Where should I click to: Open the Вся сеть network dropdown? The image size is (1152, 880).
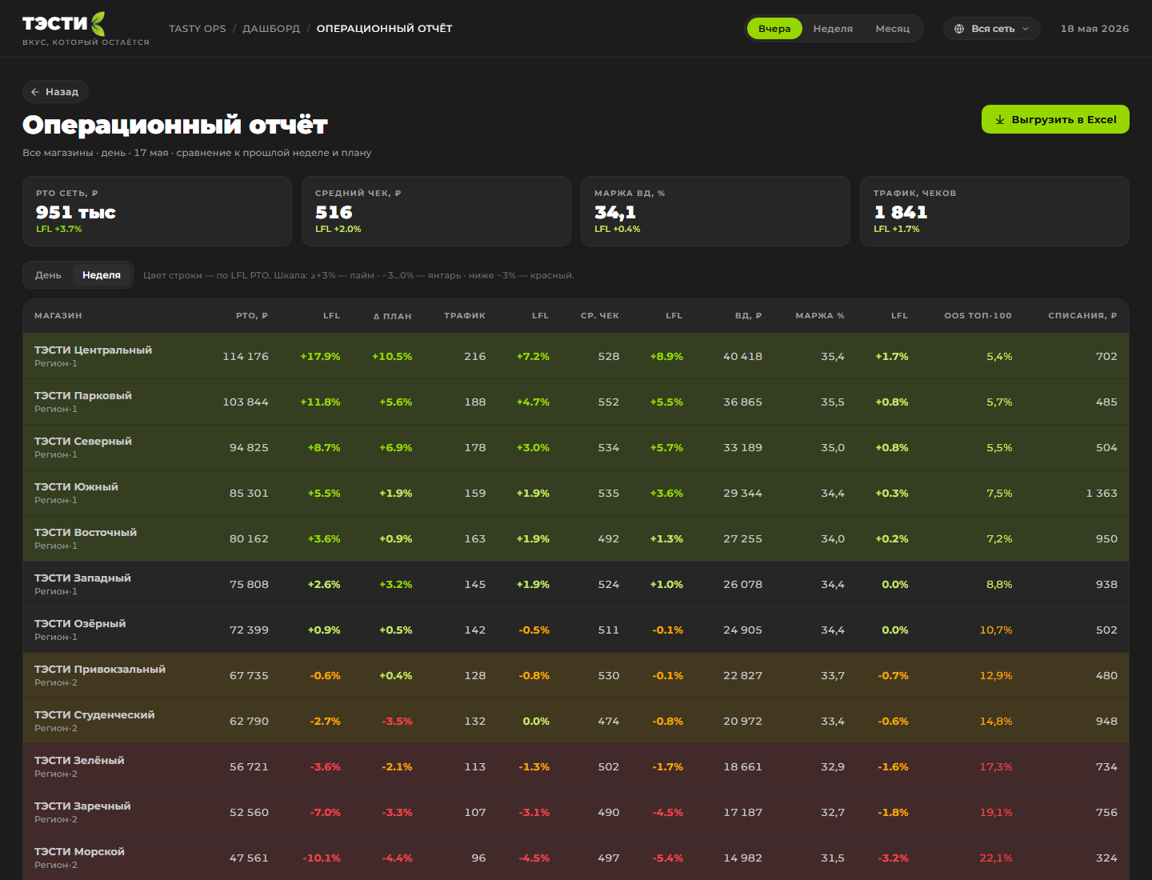point(992,29)
